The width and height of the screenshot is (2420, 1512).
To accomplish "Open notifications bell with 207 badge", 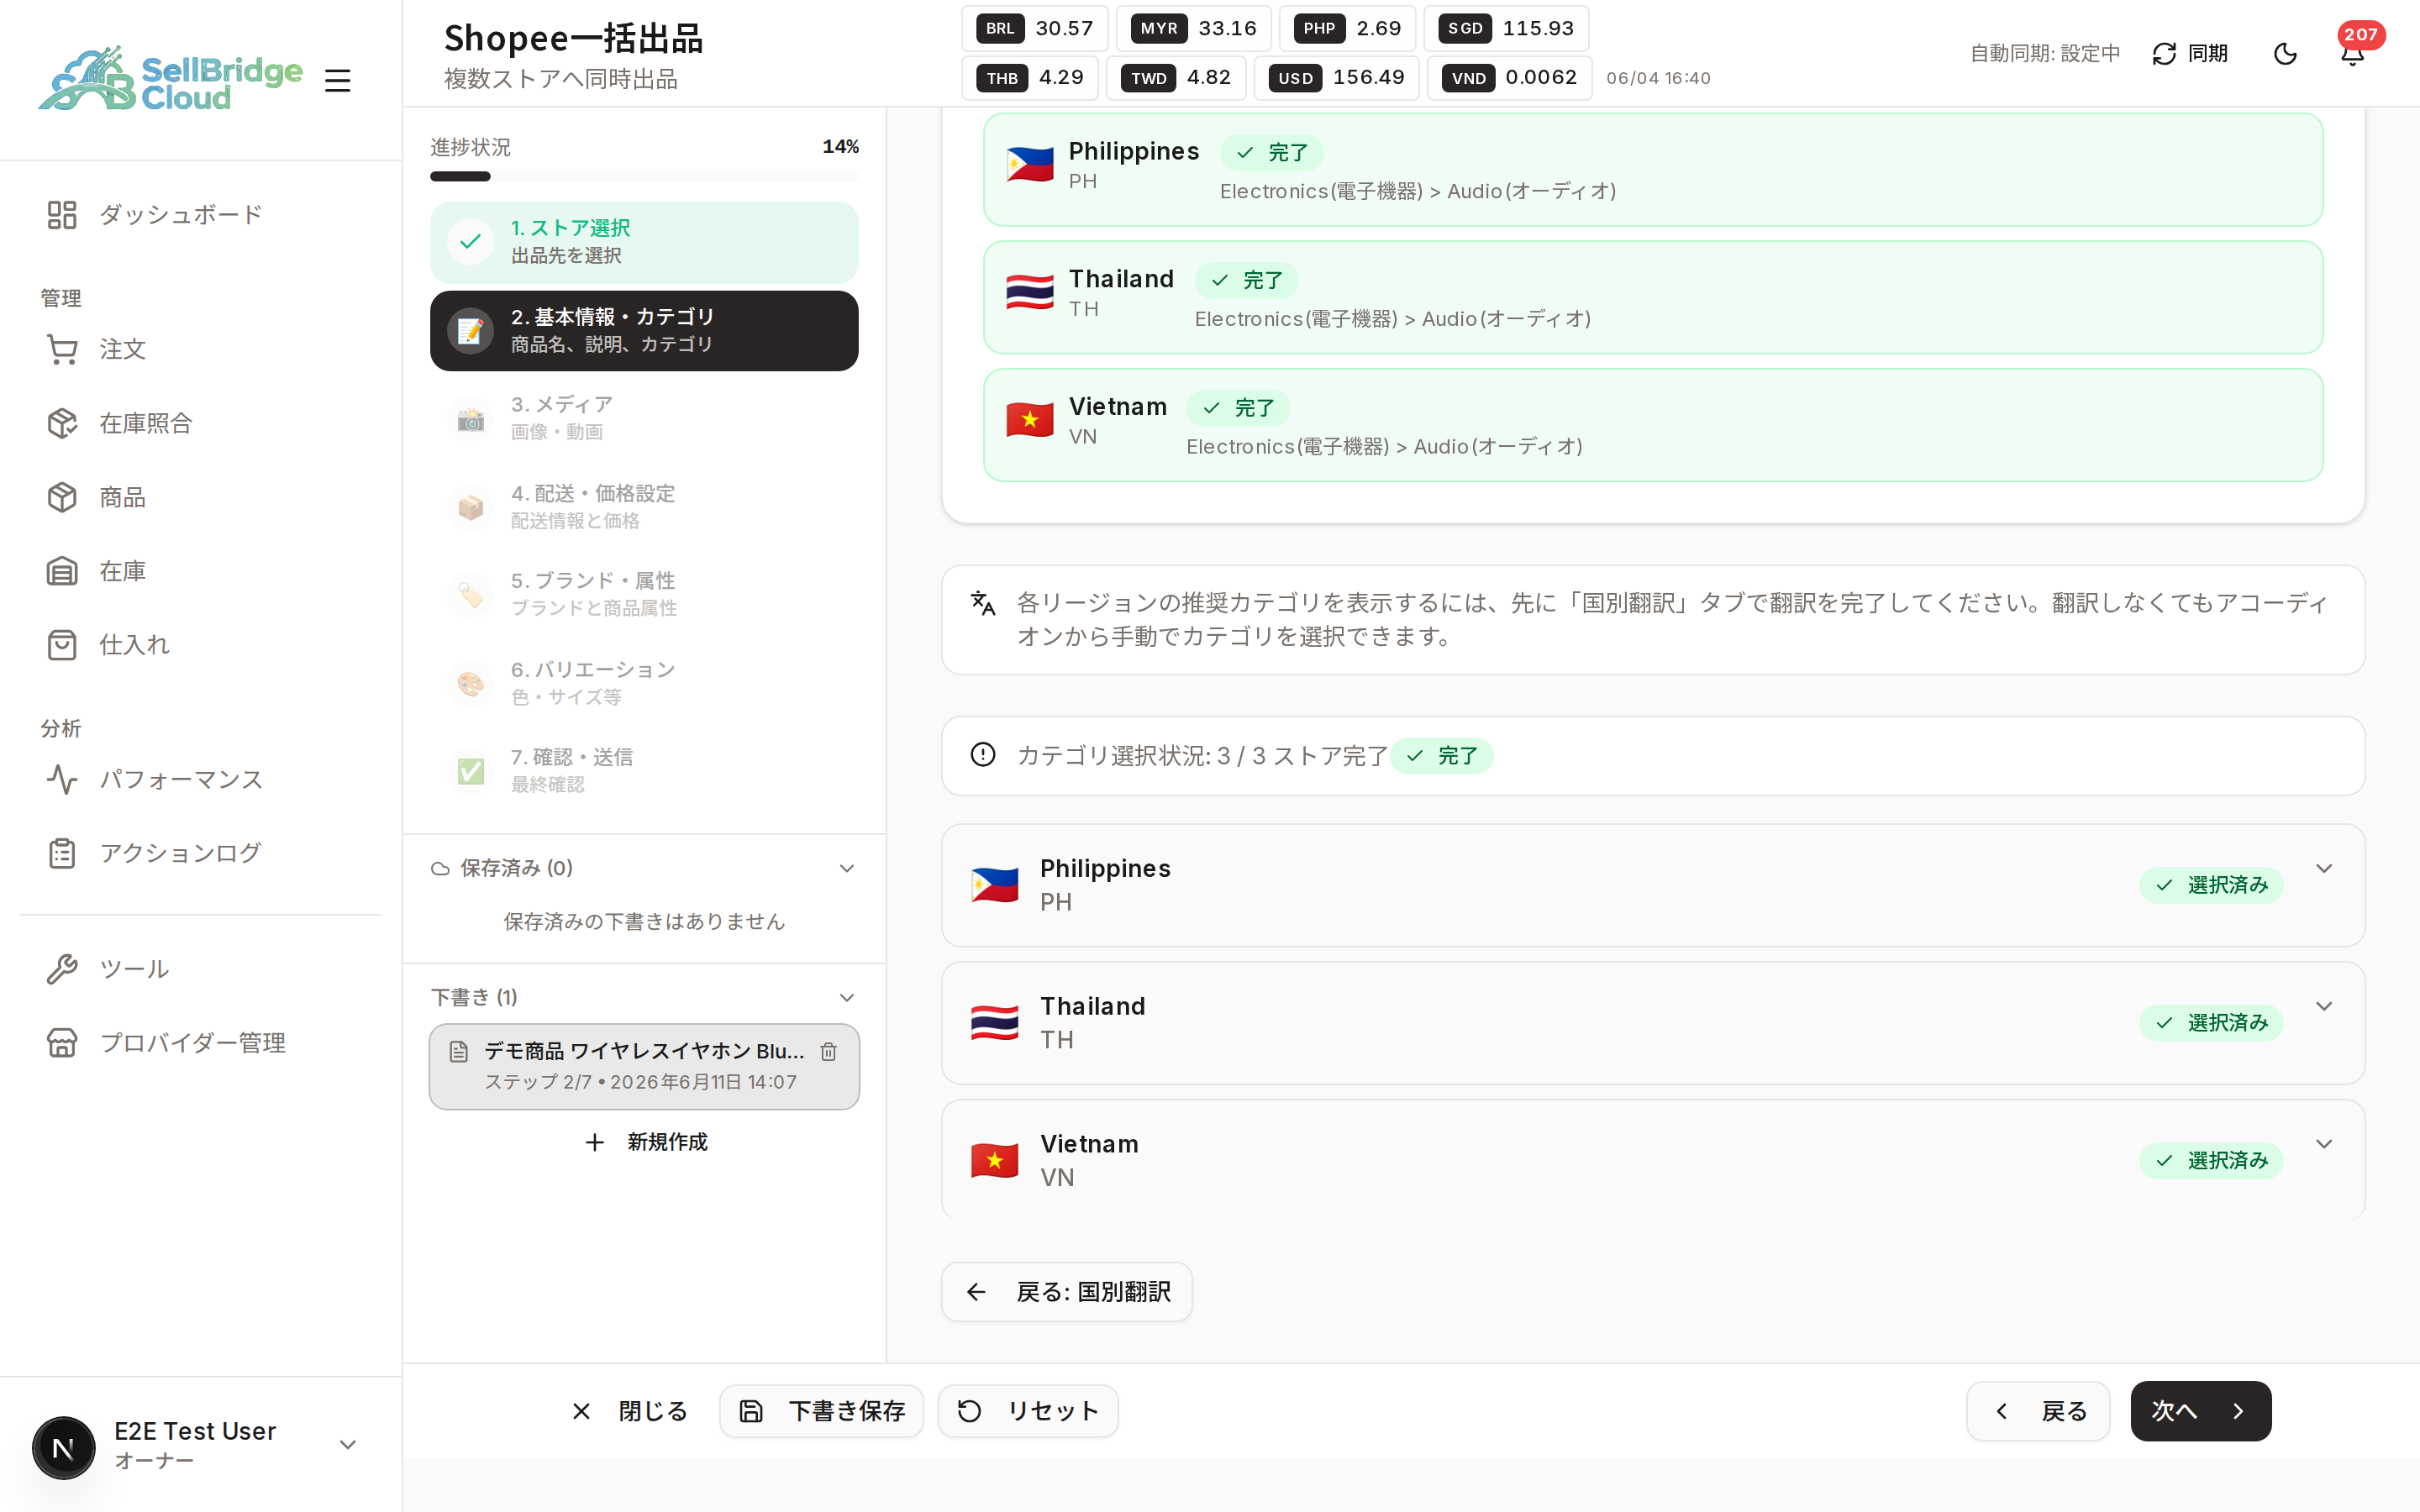I will [2352, 54].
